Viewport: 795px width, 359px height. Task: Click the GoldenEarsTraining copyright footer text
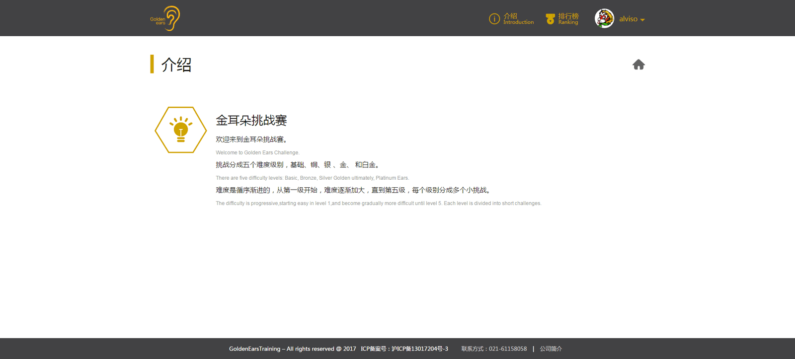coord(292,349)
